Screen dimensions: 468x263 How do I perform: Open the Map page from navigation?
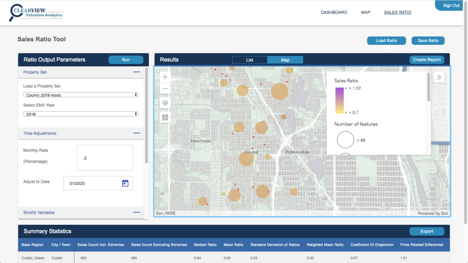365,12
